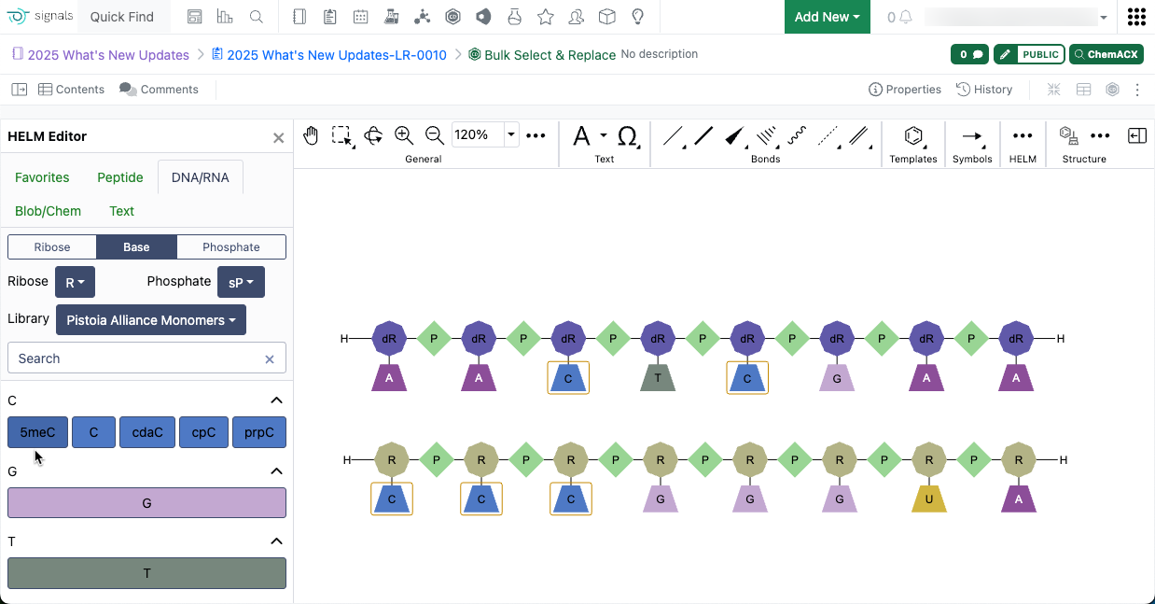Click the zoom out magnifier
The image size is (1155, 604).
(434, 135)
